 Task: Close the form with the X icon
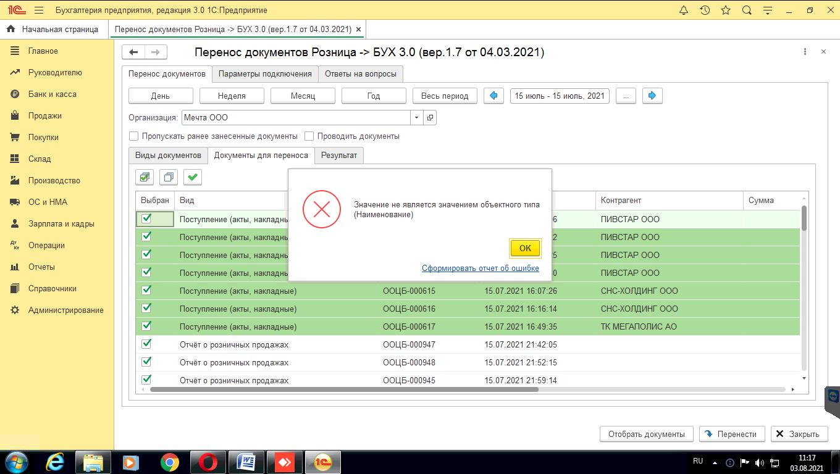(x=823, y=52)
